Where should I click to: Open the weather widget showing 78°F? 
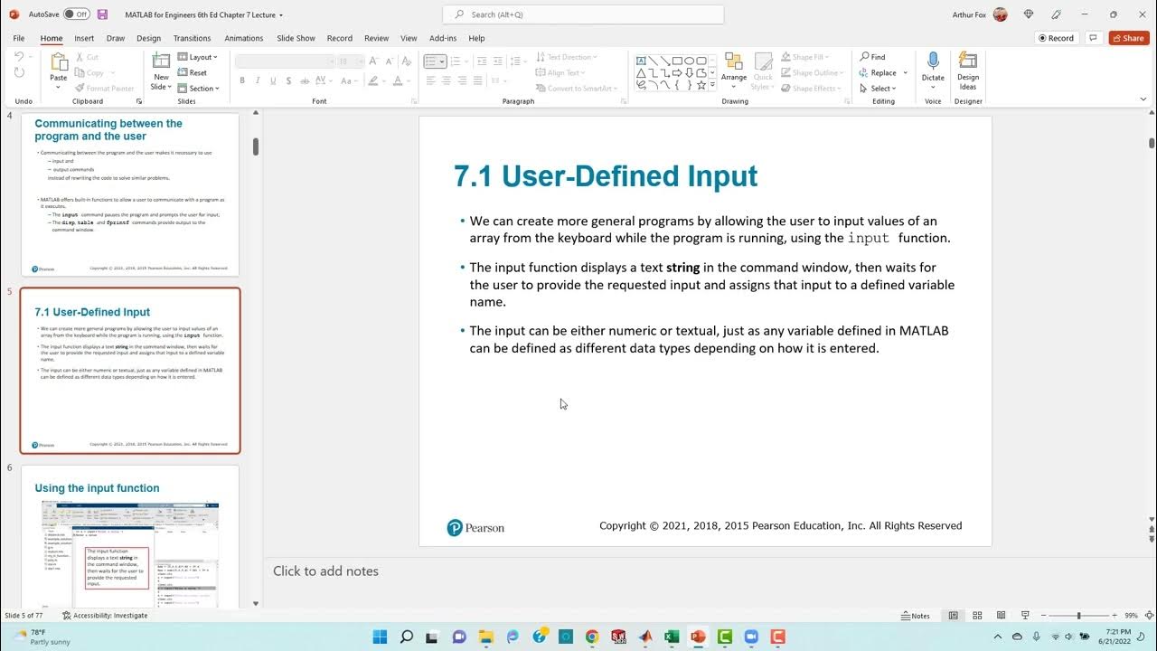[x=38, y=637]
